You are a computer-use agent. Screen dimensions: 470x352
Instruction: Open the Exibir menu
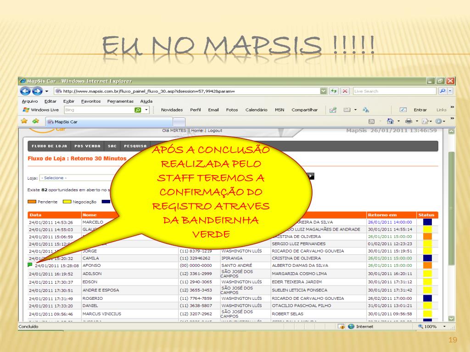click(69, 101)
